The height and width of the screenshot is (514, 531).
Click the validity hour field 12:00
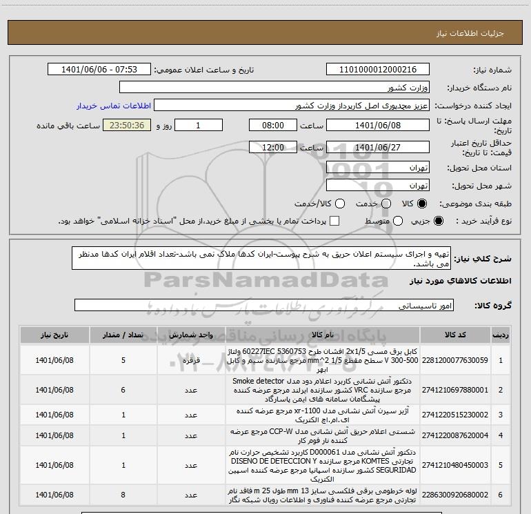(273, 148)
